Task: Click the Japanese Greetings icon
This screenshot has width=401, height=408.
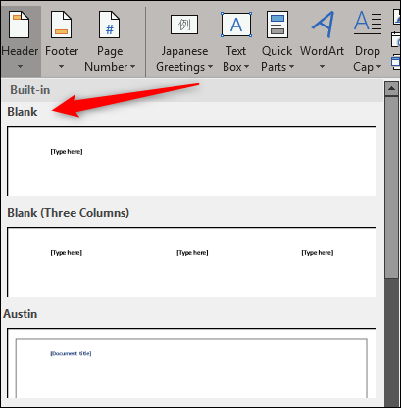Action: [184, 25]
